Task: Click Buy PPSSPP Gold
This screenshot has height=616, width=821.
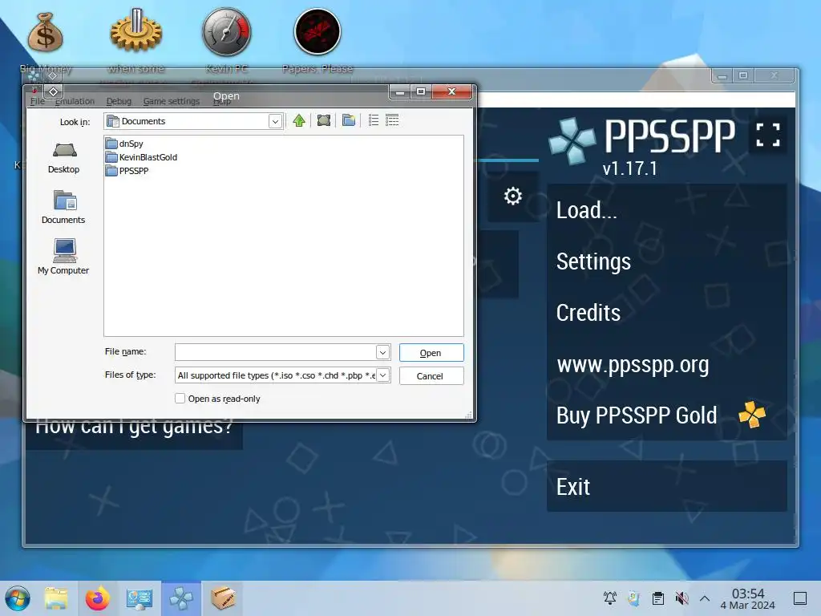Action: [666, 415]
